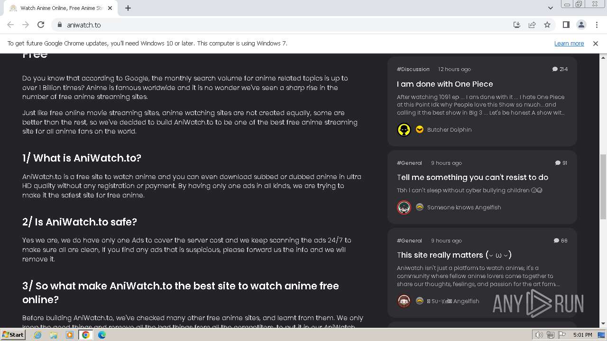
Task: Click '12 hours ago' timestamp
Action: [454, 69]
